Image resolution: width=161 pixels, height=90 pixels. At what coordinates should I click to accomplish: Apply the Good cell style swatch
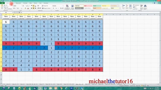coord(97,6)
